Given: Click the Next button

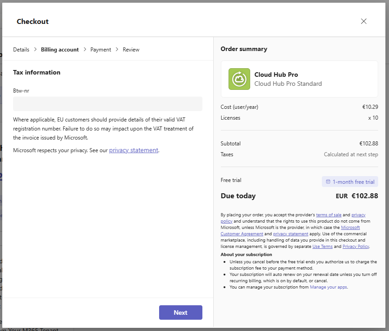Looking at the screenshot, I should click(181, 312).
